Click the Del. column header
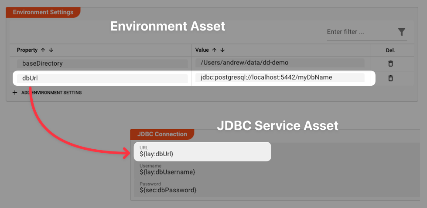The image size is (427, 208). click(x=390, y=50)
